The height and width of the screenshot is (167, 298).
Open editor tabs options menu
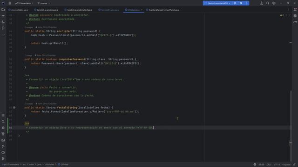pos(289,10)
